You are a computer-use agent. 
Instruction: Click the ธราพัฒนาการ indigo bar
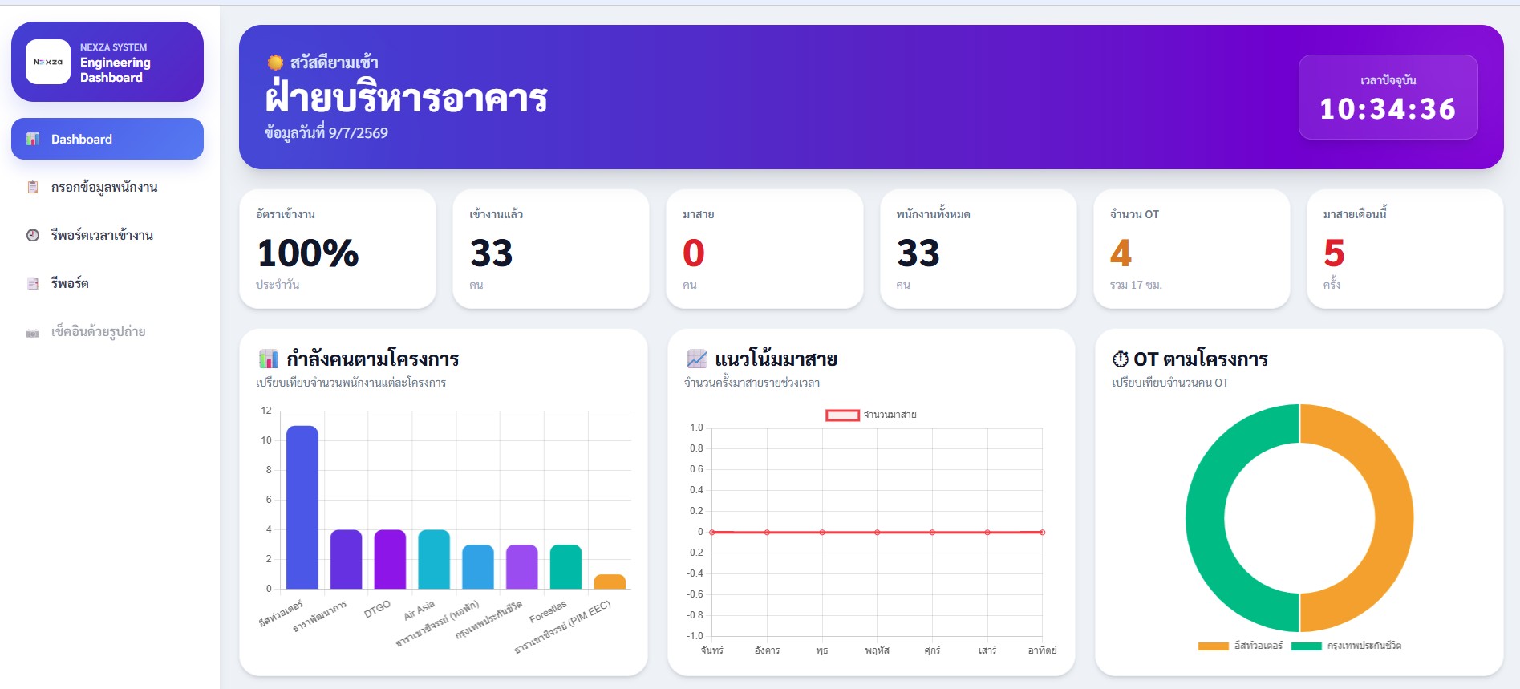point(347,559)
